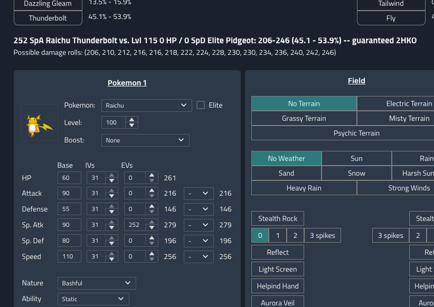Set weather to Heavy Rain
Screen dimensions: 434x307
304,188
